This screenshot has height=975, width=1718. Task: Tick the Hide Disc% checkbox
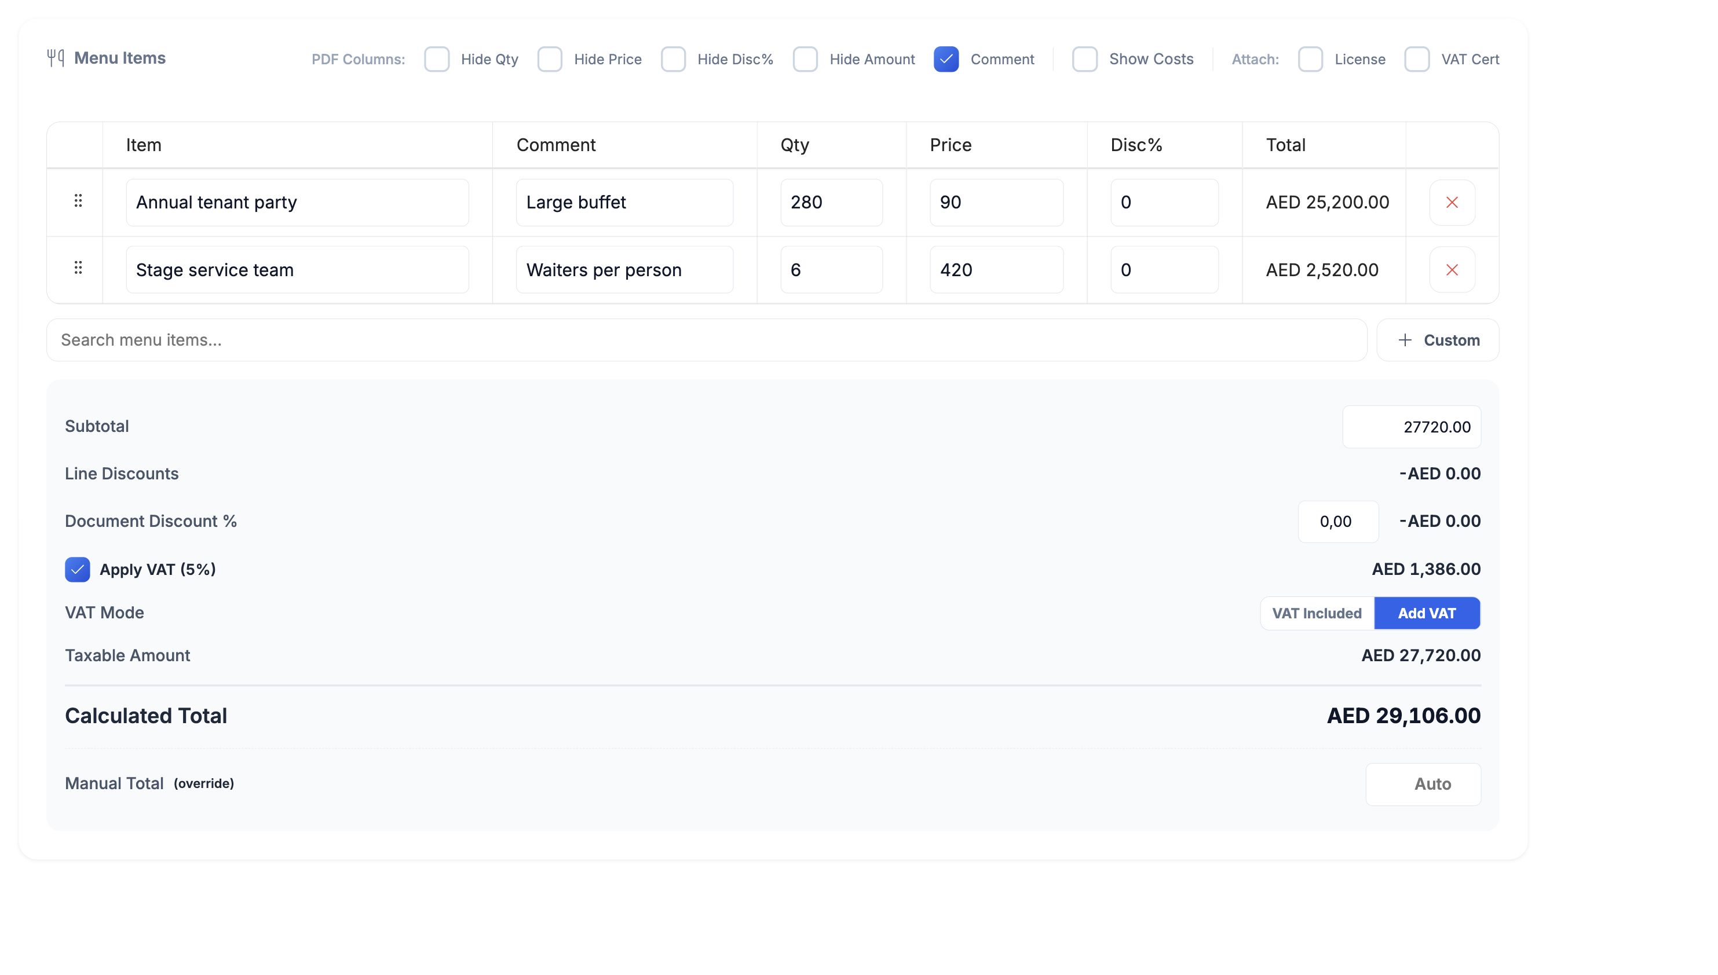(673, 59)
